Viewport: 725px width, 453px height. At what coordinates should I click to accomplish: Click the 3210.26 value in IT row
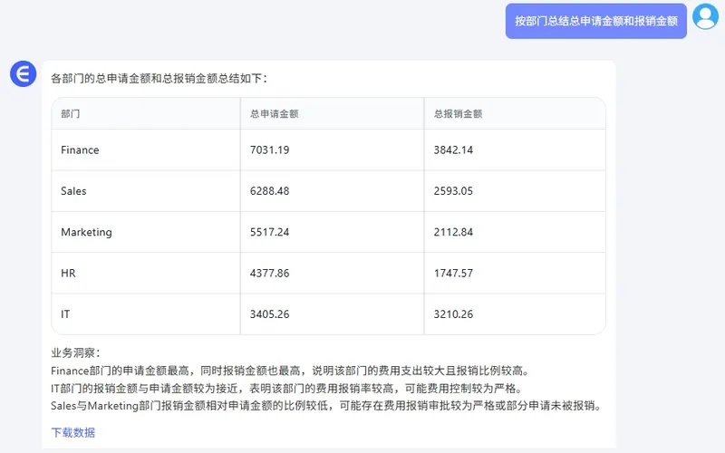click(x=453, y=314)
